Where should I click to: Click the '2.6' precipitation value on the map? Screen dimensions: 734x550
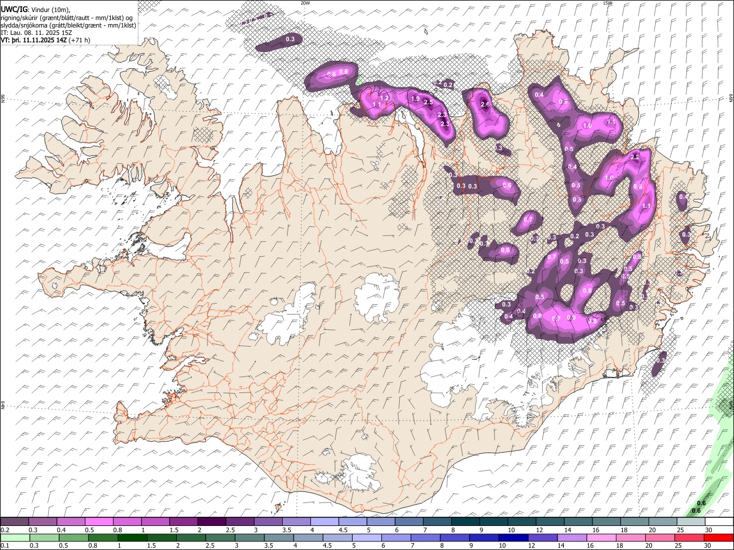485,105
